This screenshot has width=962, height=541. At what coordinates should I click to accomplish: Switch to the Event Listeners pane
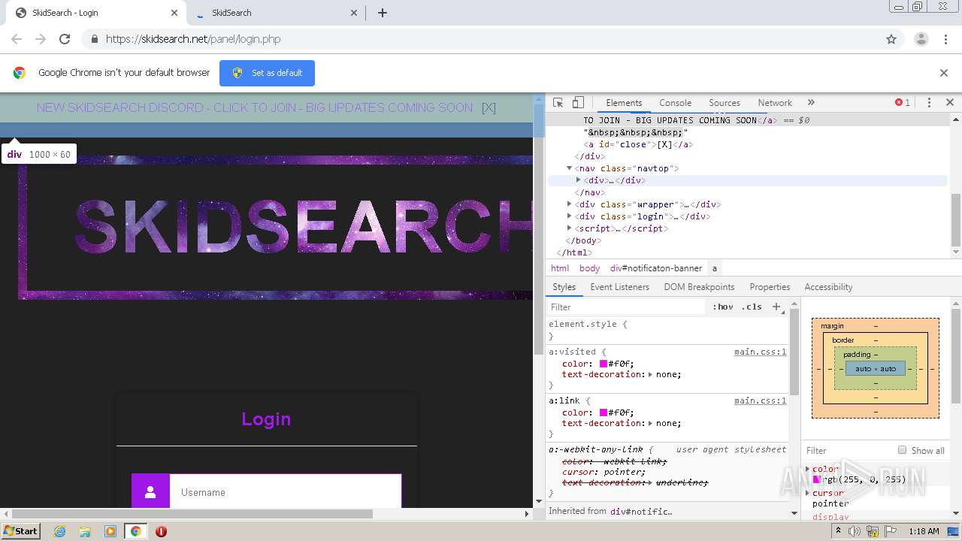[x=619, y=287]
